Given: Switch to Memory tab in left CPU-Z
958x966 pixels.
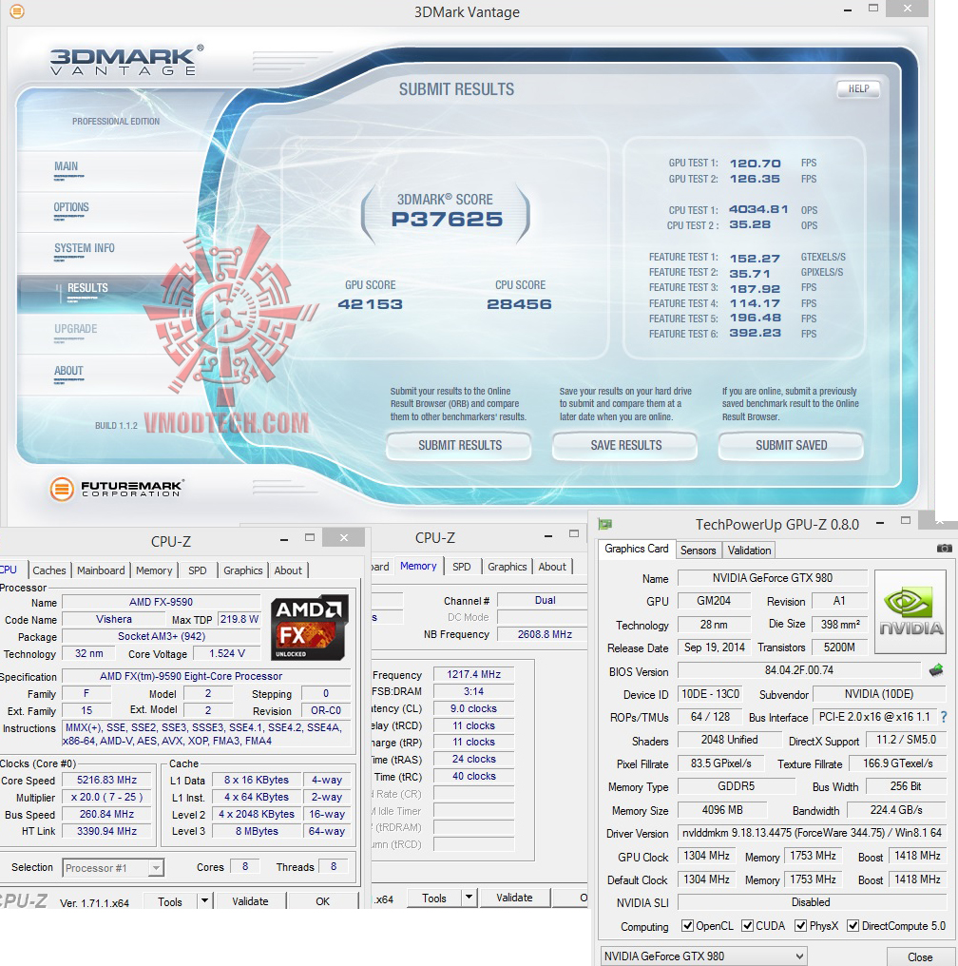Looking at the screenshot, I should pos(154,570).
